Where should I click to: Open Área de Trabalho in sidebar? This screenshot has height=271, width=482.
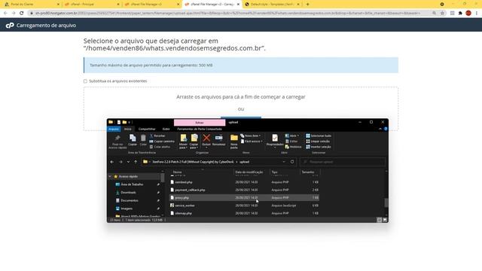[132, 184]
